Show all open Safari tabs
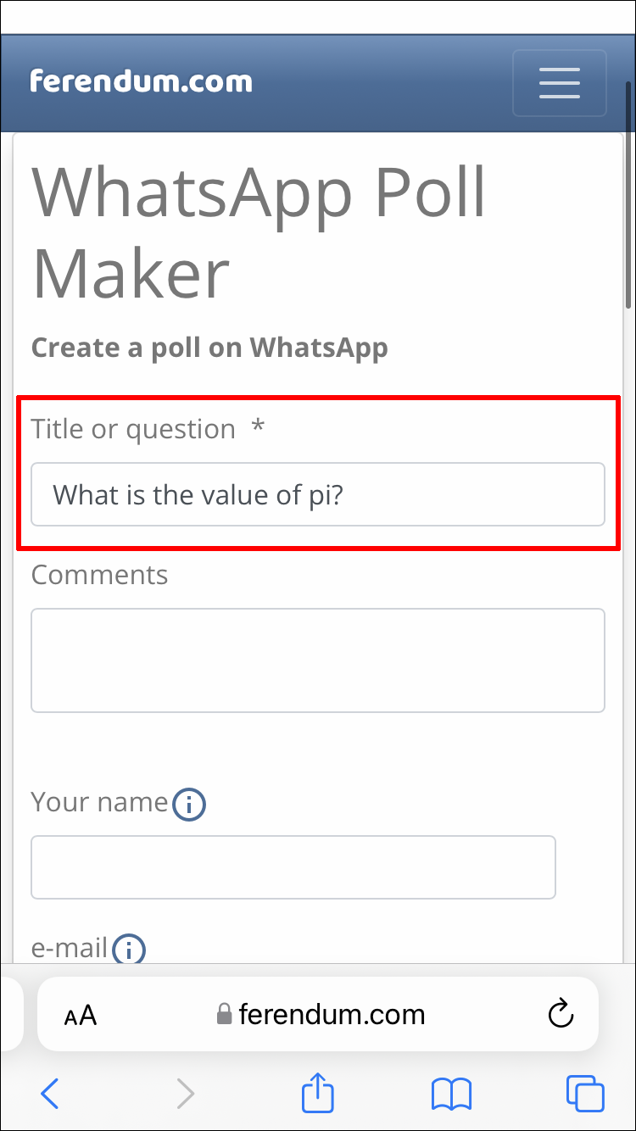Image resolution: width=636 pixels, height=1131 pixels. [x=585, y=1094]
